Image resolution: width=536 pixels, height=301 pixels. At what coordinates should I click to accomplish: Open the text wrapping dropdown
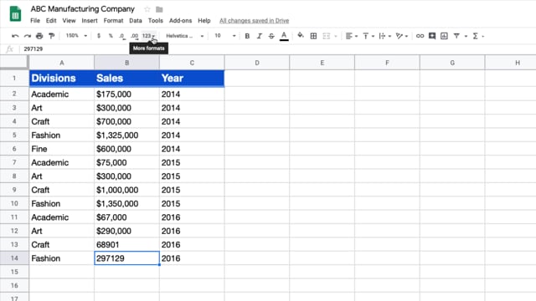[x=385, y=36]
